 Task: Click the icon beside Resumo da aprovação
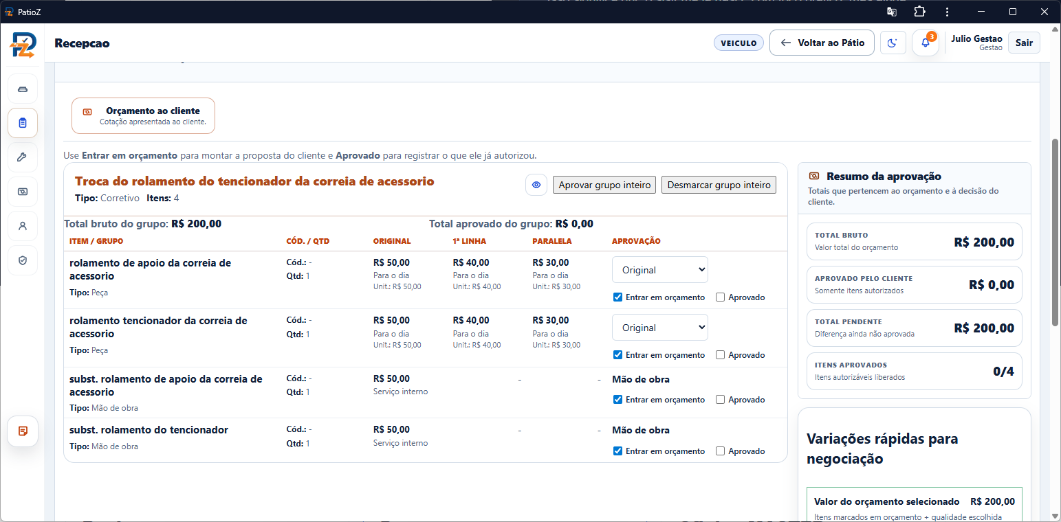tap(815, 177)
